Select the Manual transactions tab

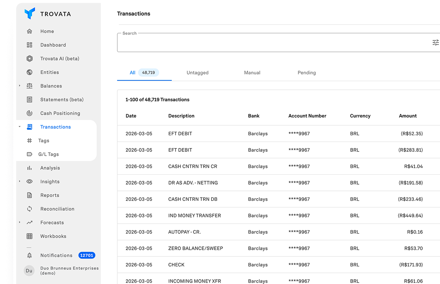click(x=252, y=73)
